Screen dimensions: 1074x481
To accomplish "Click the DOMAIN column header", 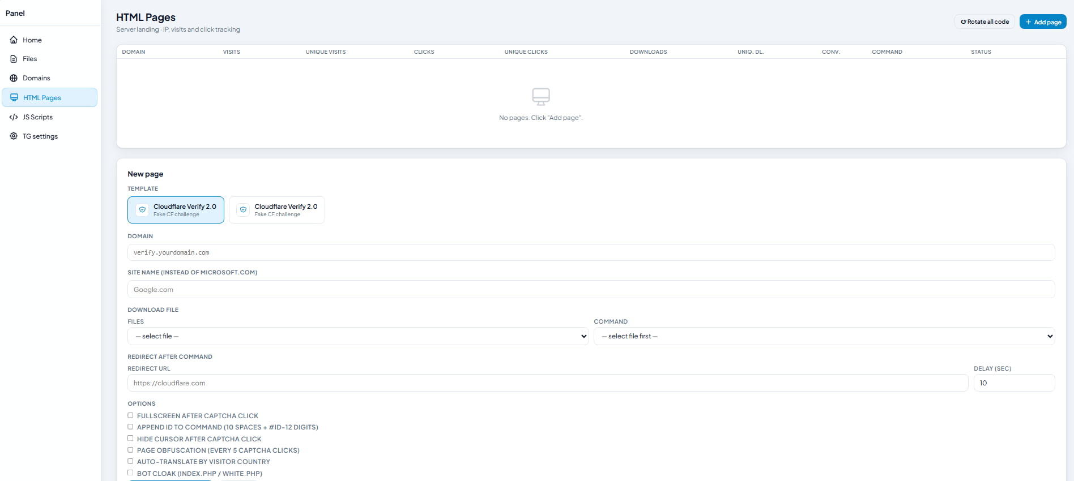I will point(134,52).
